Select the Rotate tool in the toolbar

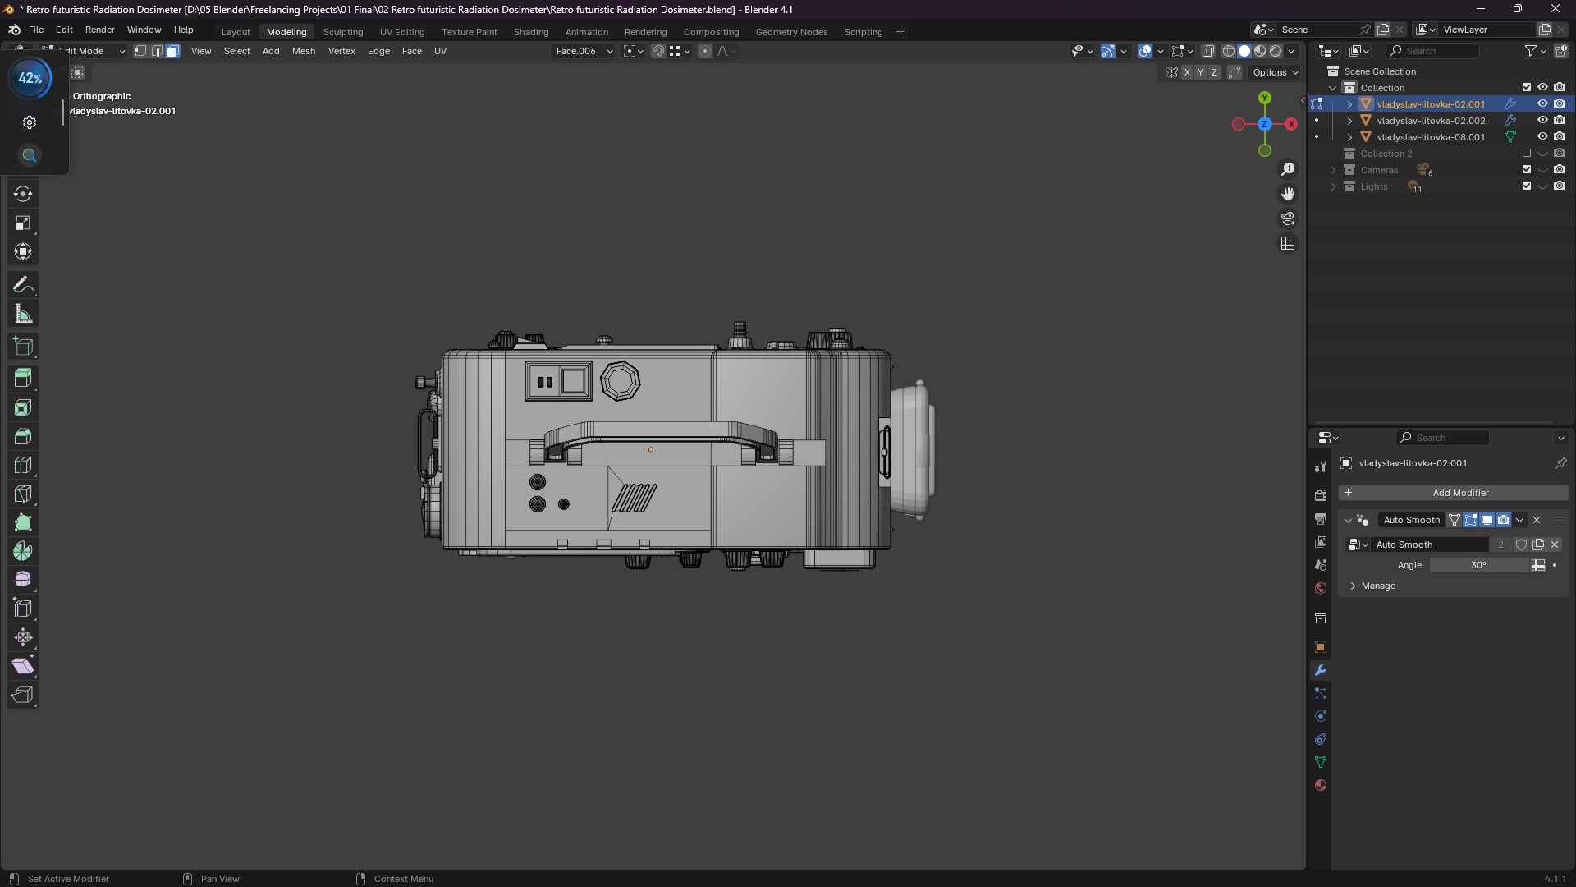click(x=23, y=194)
